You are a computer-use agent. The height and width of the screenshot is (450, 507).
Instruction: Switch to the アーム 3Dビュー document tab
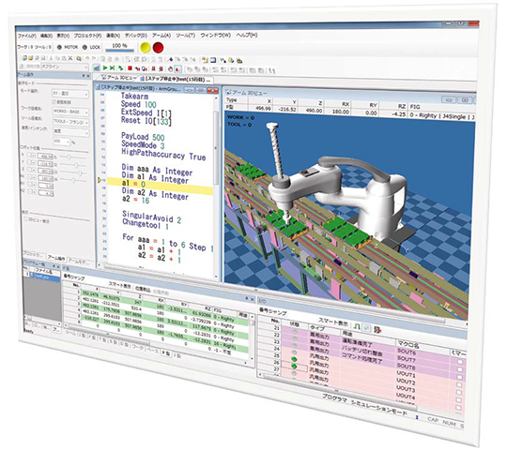(x=117, y=78)
